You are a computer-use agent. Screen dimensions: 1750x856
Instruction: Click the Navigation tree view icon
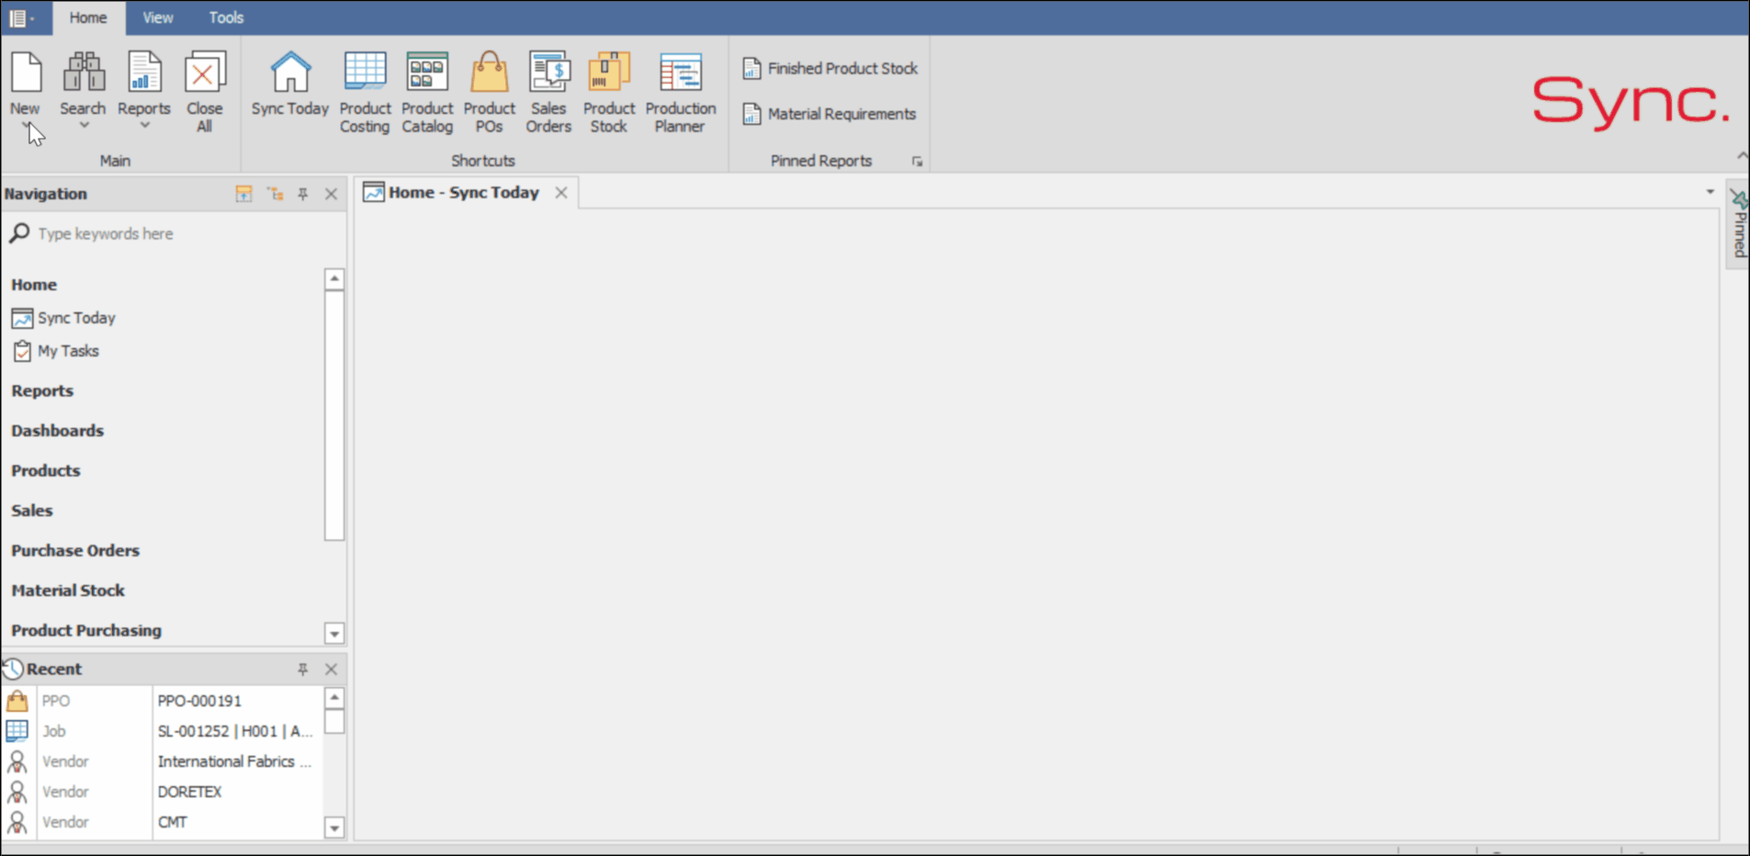pyautogui.click(x=275, y=194)
